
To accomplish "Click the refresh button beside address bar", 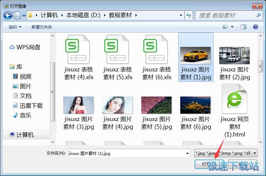I will pos(189,15).
